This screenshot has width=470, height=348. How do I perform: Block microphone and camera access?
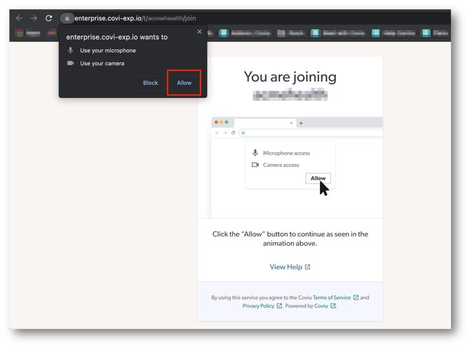150,83
